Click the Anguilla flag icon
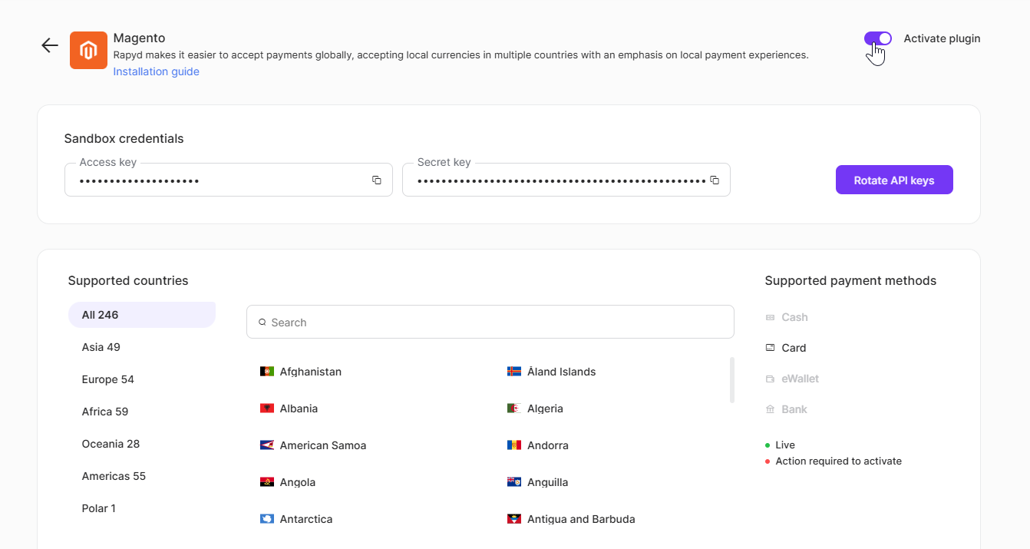The width and height of the screenshot is (1030, 549). tap(514, 482)
